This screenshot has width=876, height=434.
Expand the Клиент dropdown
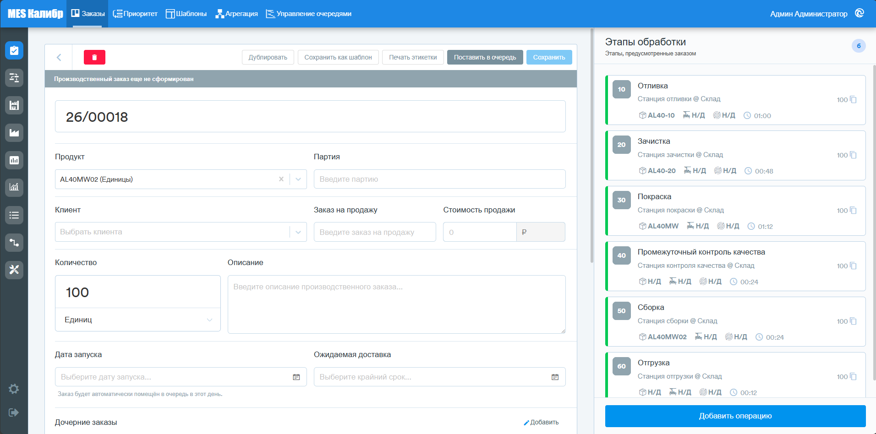tap(298, 232)
